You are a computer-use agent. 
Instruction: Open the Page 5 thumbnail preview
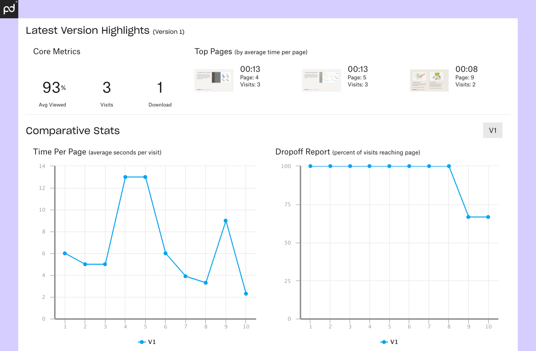click(x=321, y=80)
